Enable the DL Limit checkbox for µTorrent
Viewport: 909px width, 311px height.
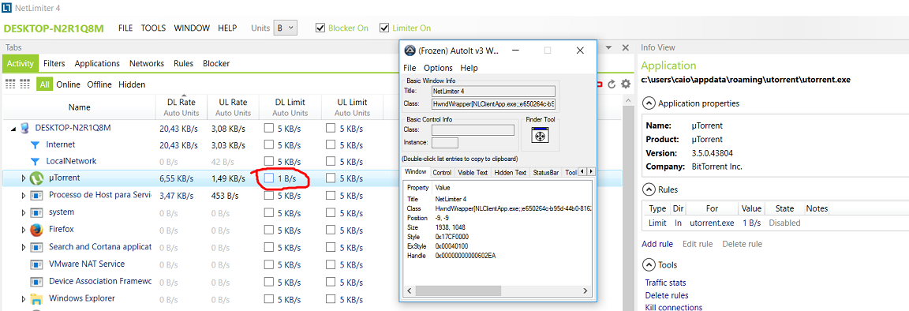(268, 178)
